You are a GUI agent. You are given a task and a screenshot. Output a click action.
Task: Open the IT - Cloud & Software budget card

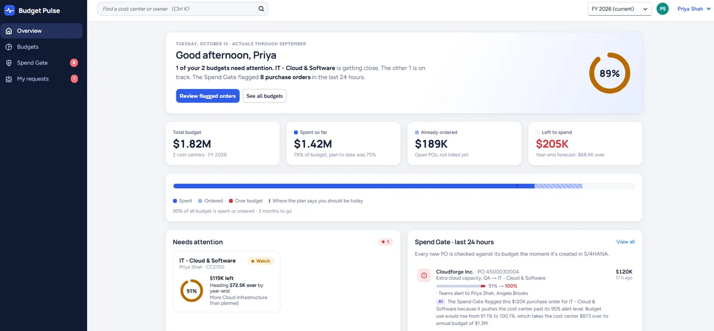tap(226, 282)
